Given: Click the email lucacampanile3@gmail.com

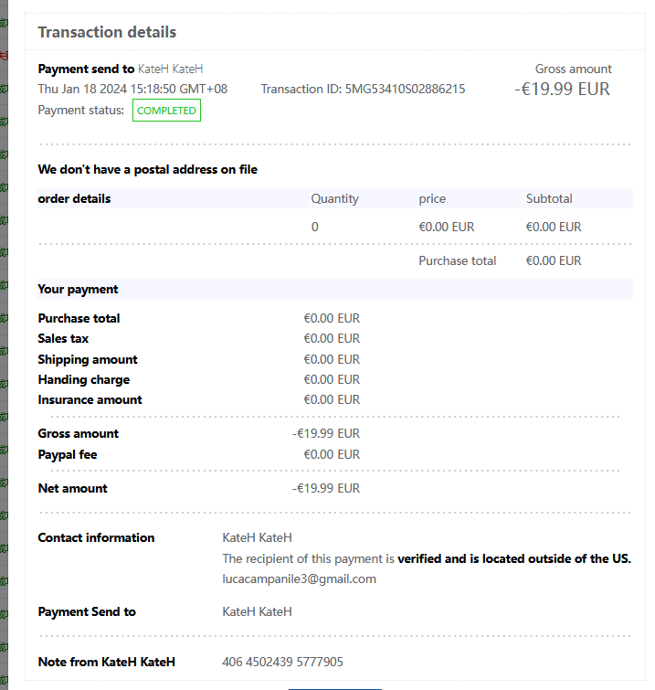Looking at the screenshot, I should (x=299, y=579).
